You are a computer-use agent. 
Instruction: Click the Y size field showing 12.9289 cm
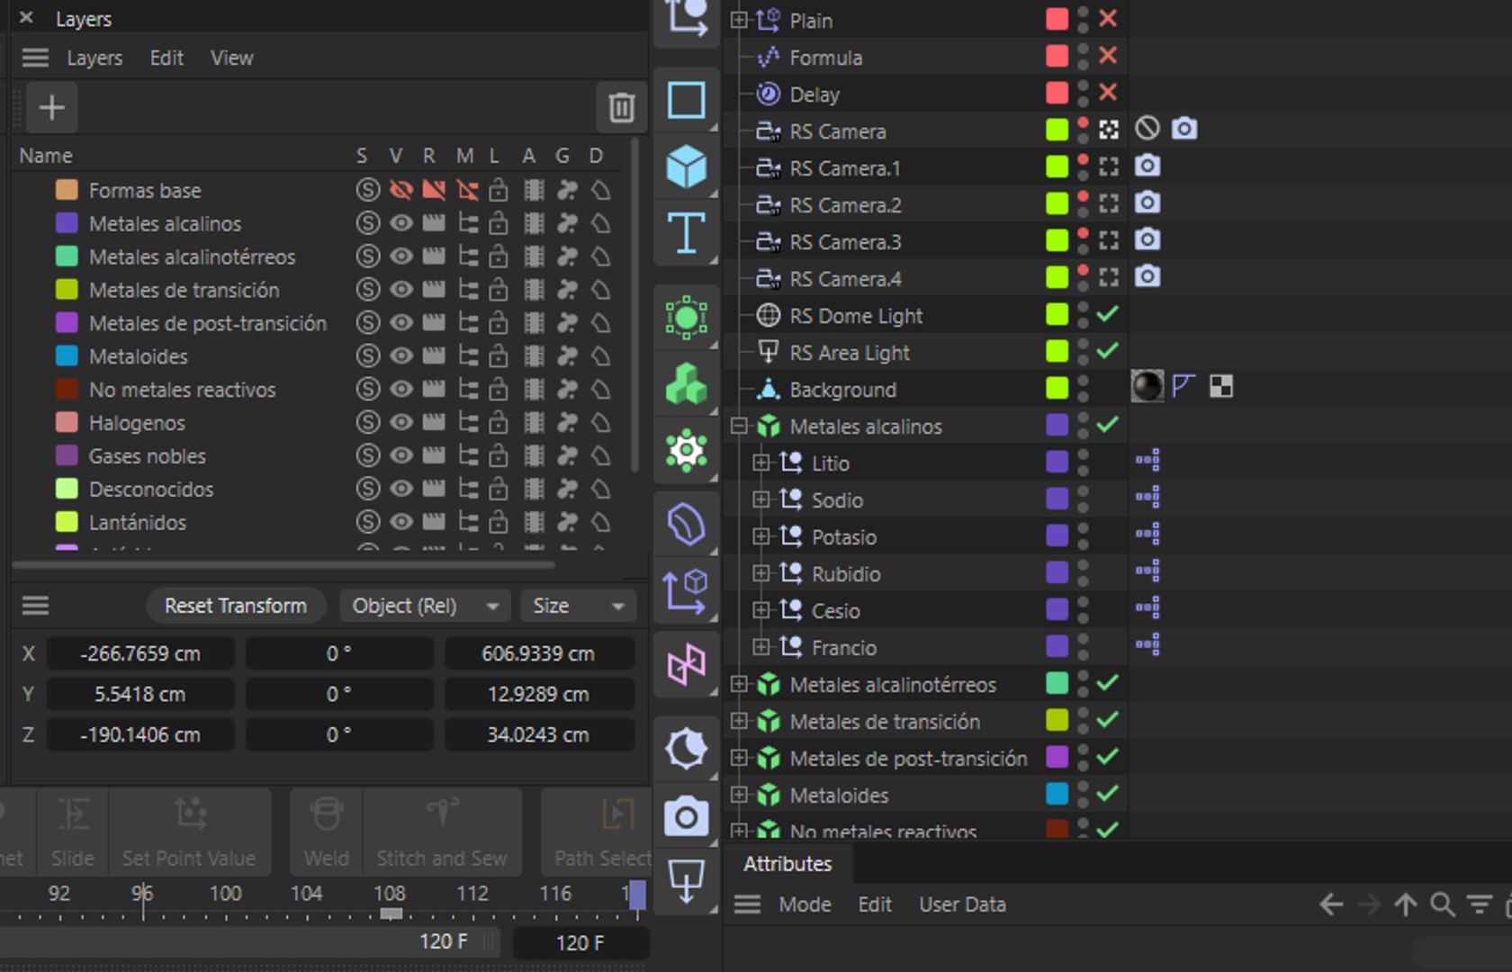tap(538, 694)
